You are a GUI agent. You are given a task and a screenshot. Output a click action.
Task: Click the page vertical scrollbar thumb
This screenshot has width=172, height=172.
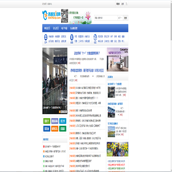point(171,21)
